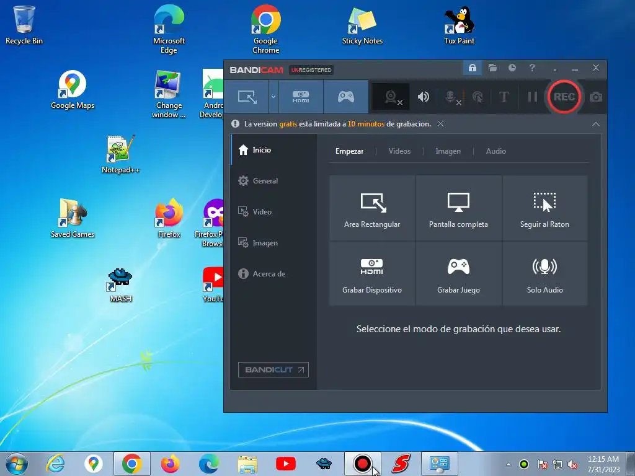This screenshot has height=476, width=635.
Task: Open red S application from taskbar
Action: 401,464
